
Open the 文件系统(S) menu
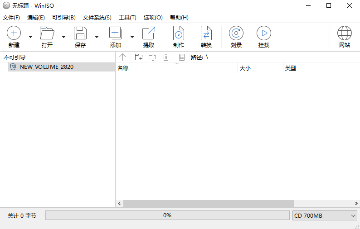[x=97, y=18]
